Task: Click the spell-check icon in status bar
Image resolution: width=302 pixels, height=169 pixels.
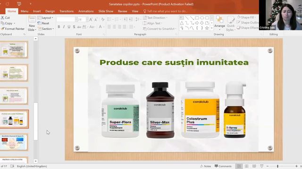Action: coord(12,166)
